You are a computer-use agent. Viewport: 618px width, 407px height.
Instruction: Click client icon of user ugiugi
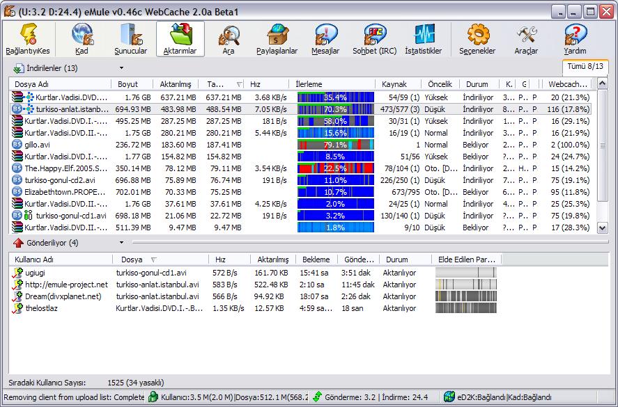tap(17, 273)
